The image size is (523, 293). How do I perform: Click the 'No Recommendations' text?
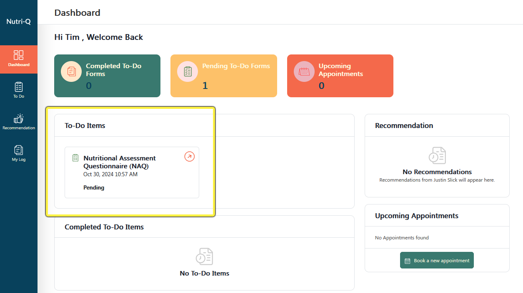click(x=437, y=172)
